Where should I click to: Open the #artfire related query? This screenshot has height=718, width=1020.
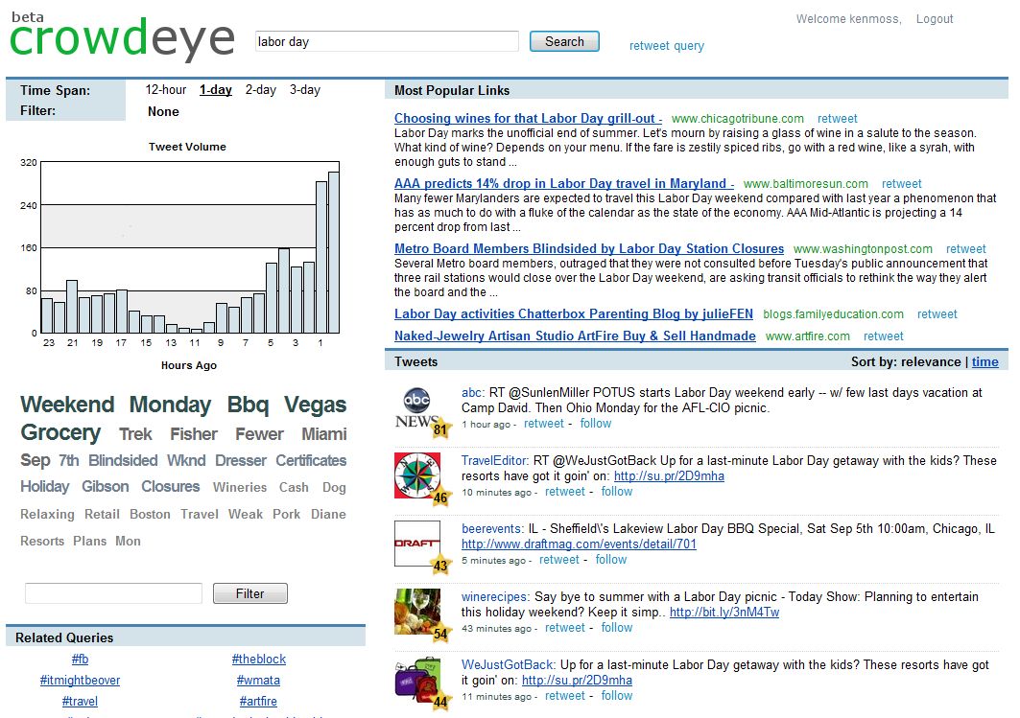[x=258, y=701]
